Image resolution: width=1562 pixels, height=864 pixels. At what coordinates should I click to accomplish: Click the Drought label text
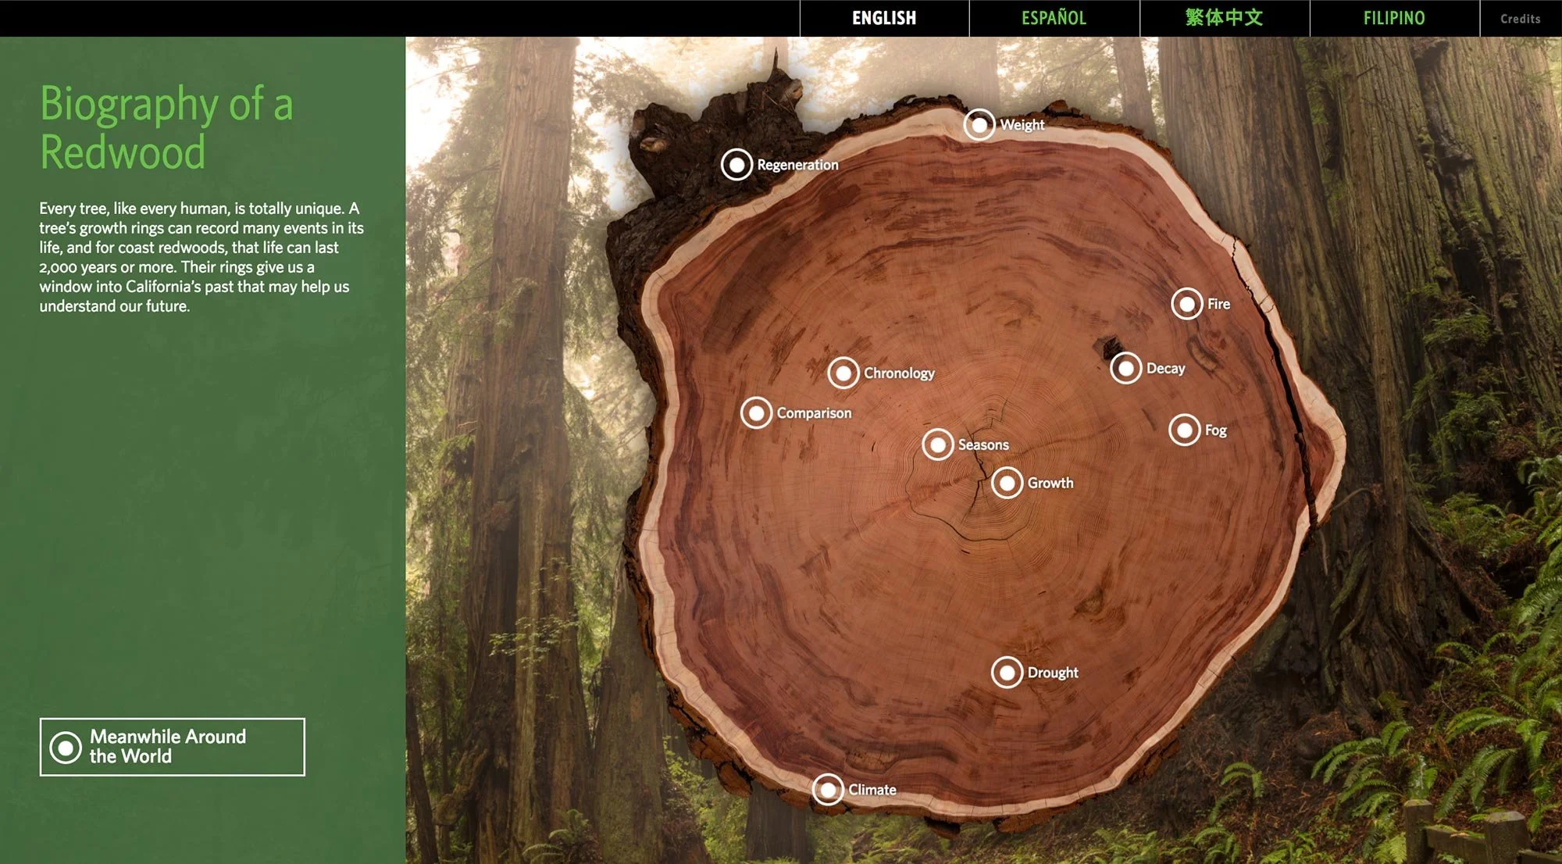click(x=1053, y=673)
